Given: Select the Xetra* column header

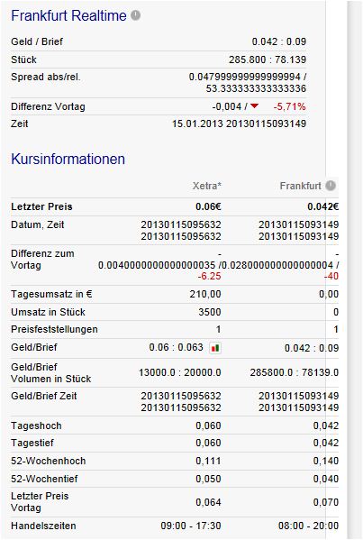Looking at the screenshot, I should click(x=207, y=186).
